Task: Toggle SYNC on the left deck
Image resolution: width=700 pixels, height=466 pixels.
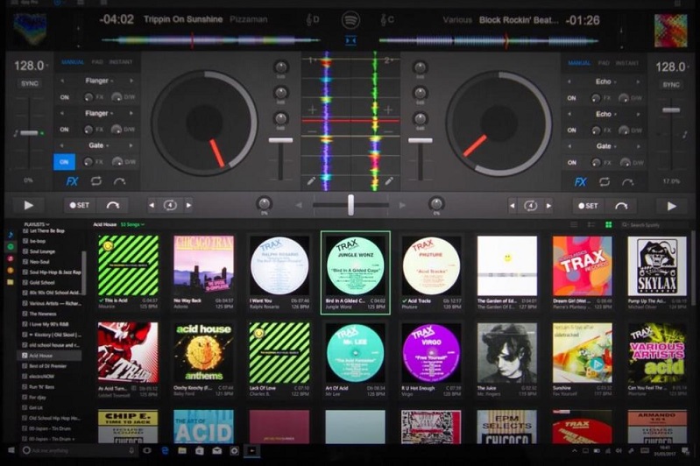Action: pos(30,83)
